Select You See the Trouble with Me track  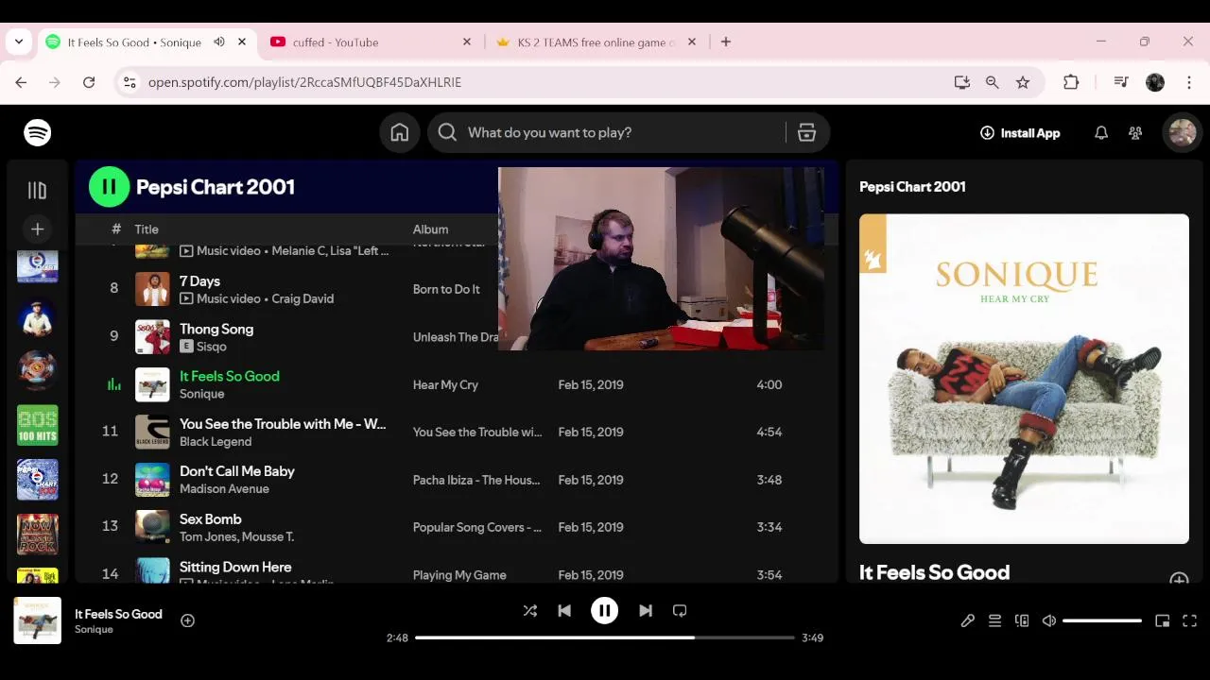point(283,424)
